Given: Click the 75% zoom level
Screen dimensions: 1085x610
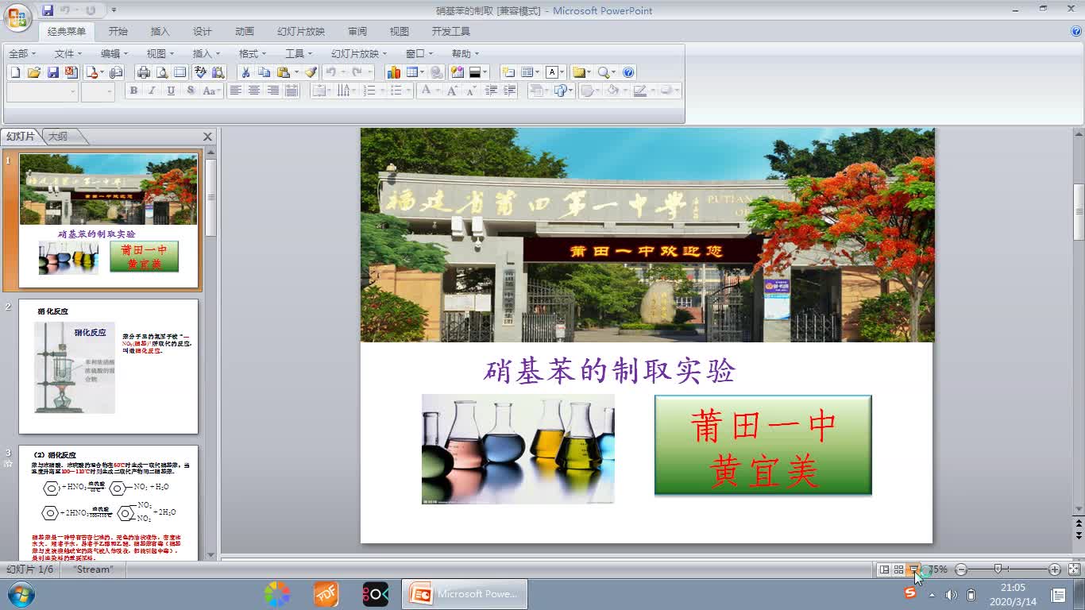Looking at the screenshot, I should 939,569.
